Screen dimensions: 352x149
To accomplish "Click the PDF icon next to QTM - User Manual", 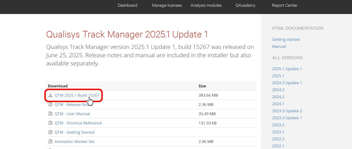I will (50, 114).
